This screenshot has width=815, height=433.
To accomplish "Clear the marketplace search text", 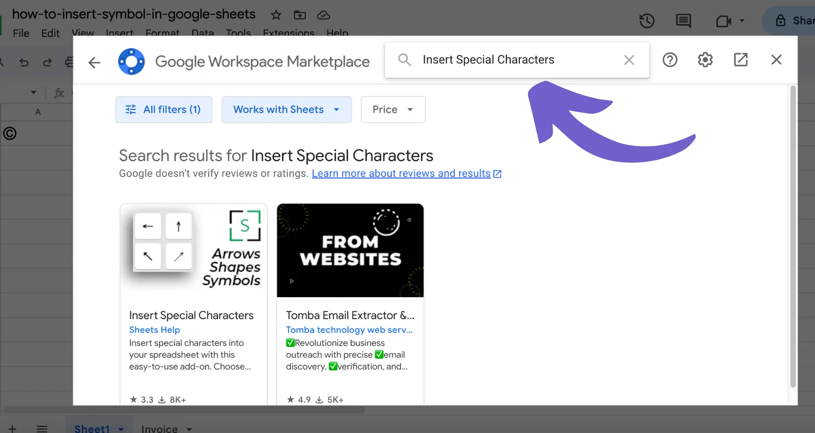I will tap(629, 60).
